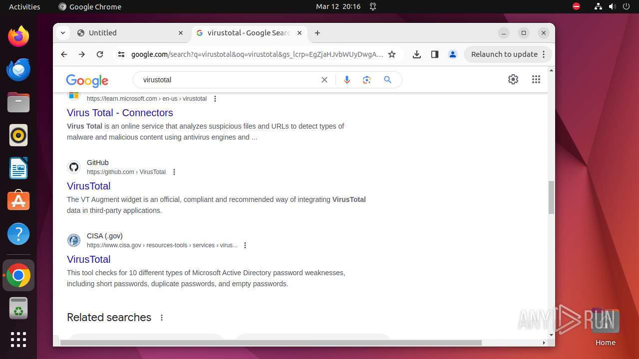Open a new tab
This screenshot has width=639, height=359.
(x=318, y=33)
